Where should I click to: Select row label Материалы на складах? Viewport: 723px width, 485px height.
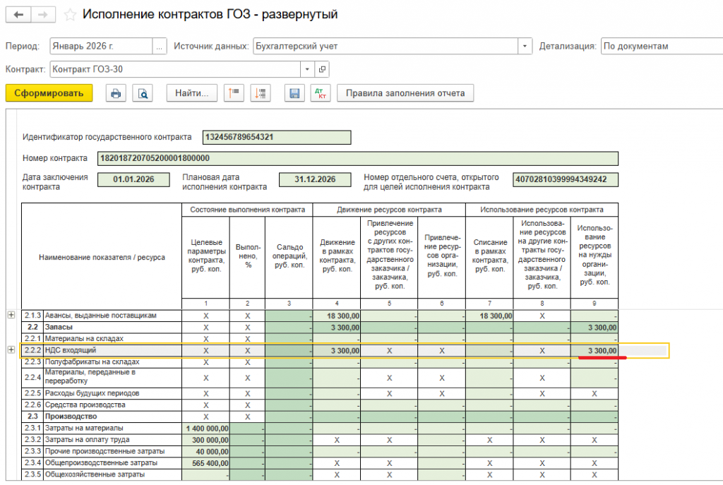pos(84,338)
